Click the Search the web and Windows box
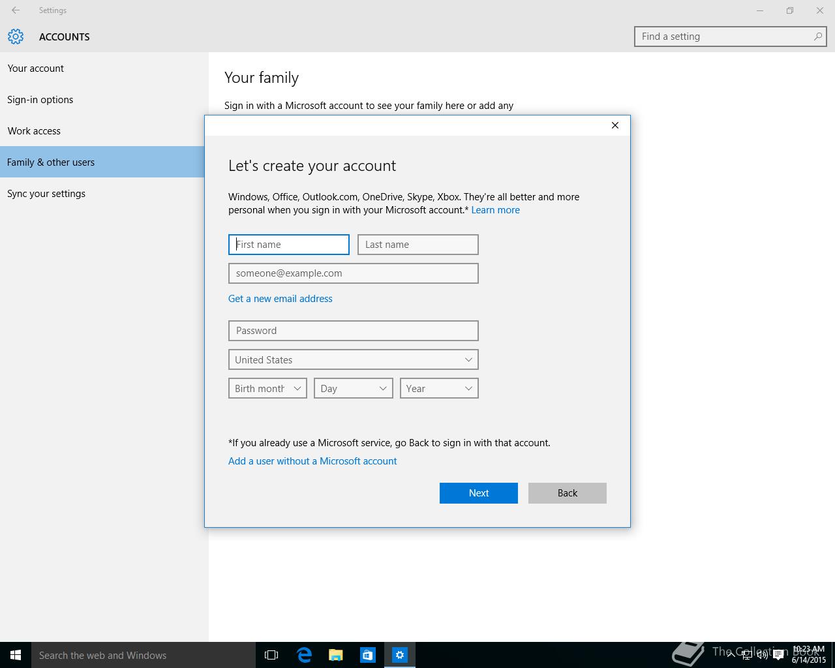Viewport: 835px width, 668px height. [144, 655]
